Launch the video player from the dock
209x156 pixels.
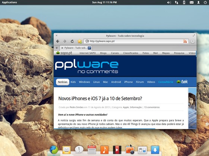pyautogui.click(x=117, y=150)
